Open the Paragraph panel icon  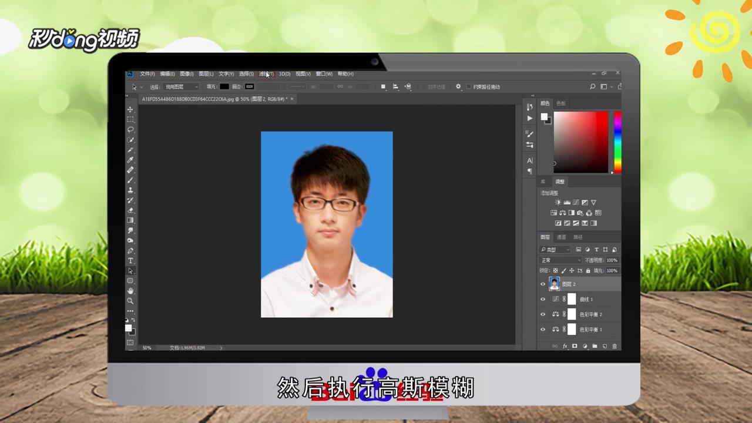[529, 171]
